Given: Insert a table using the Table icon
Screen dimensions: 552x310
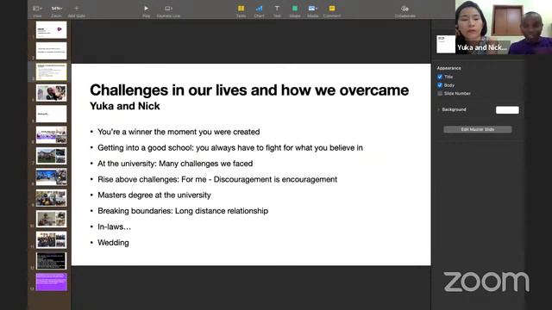Looking at the screenshot, I should 241,9.
